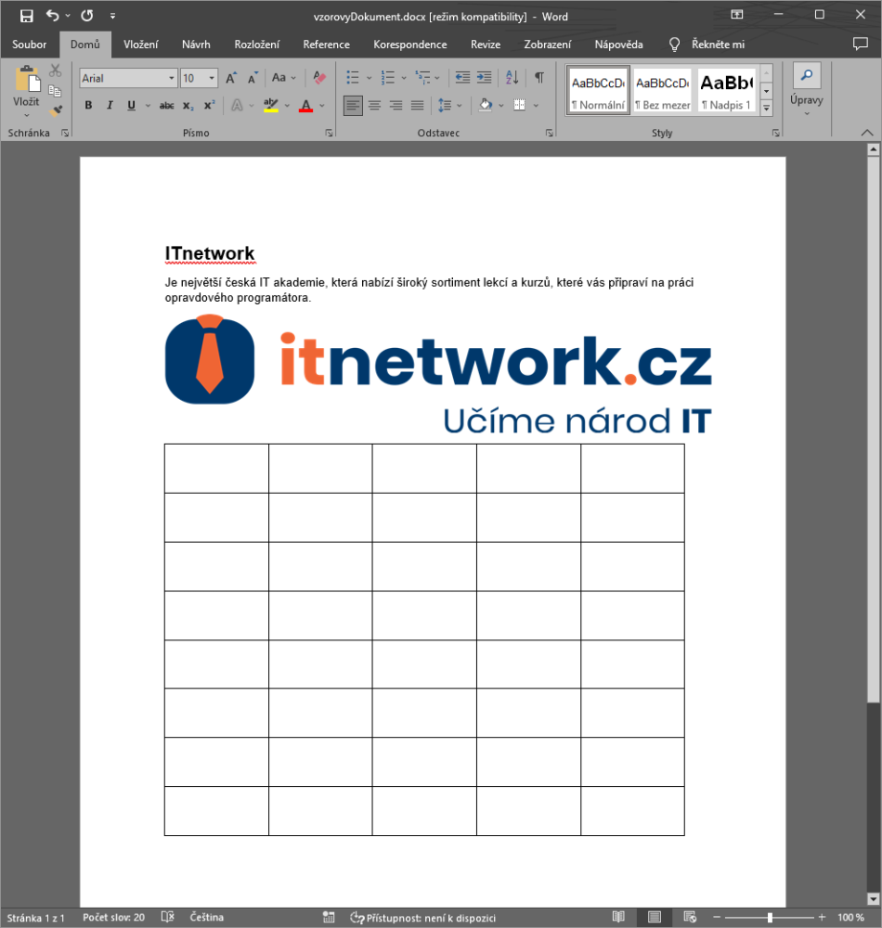Switch to the Návrh tab
Viewport: 882px width, 928px height.
196,45
